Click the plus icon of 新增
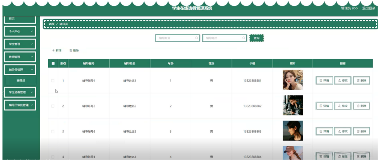The height and width of the screenshot is (160, 378). point(53,51)
